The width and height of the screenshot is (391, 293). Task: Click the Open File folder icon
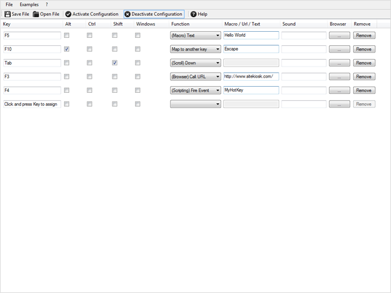pos(36,14)
